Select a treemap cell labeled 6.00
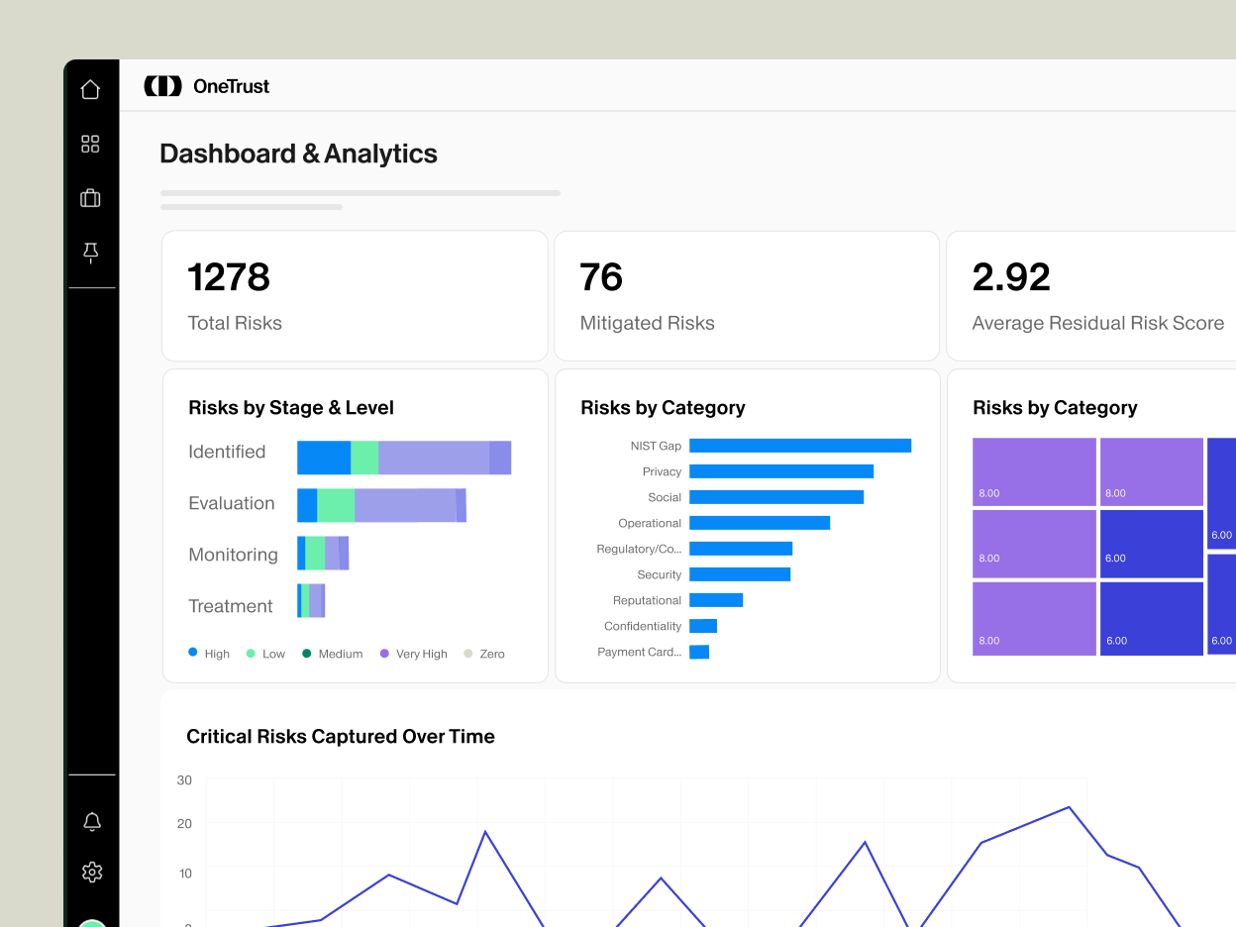 tap(1151, 543)
